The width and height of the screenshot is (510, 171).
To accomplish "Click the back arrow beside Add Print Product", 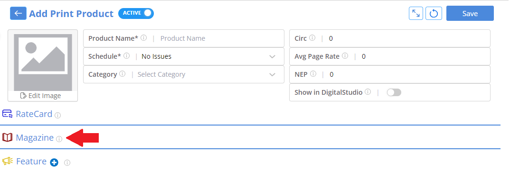I will click(18, 13).
